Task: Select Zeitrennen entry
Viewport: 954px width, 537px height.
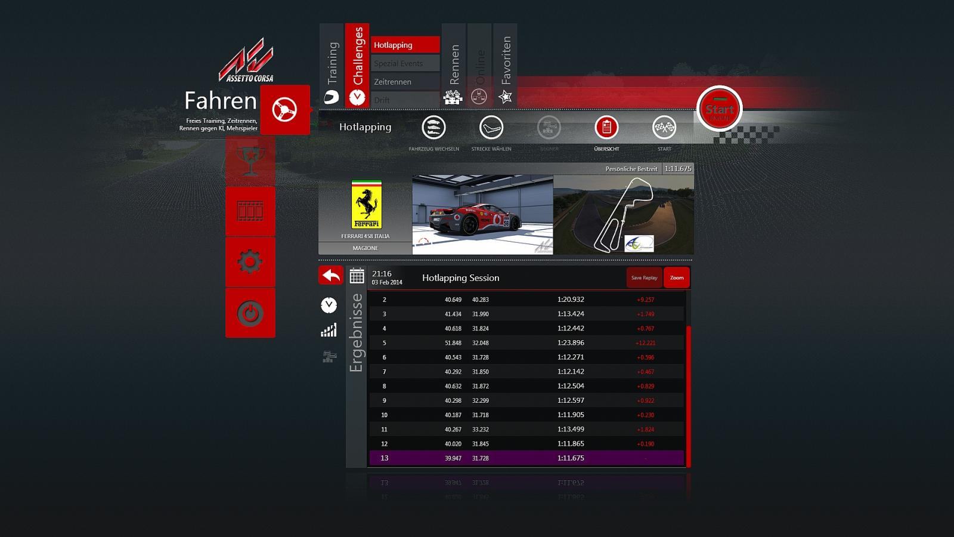Action: click(405, 82)
